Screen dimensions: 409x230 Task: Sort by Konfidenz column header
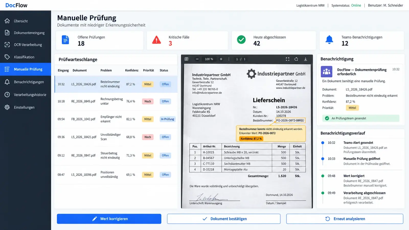132,70
